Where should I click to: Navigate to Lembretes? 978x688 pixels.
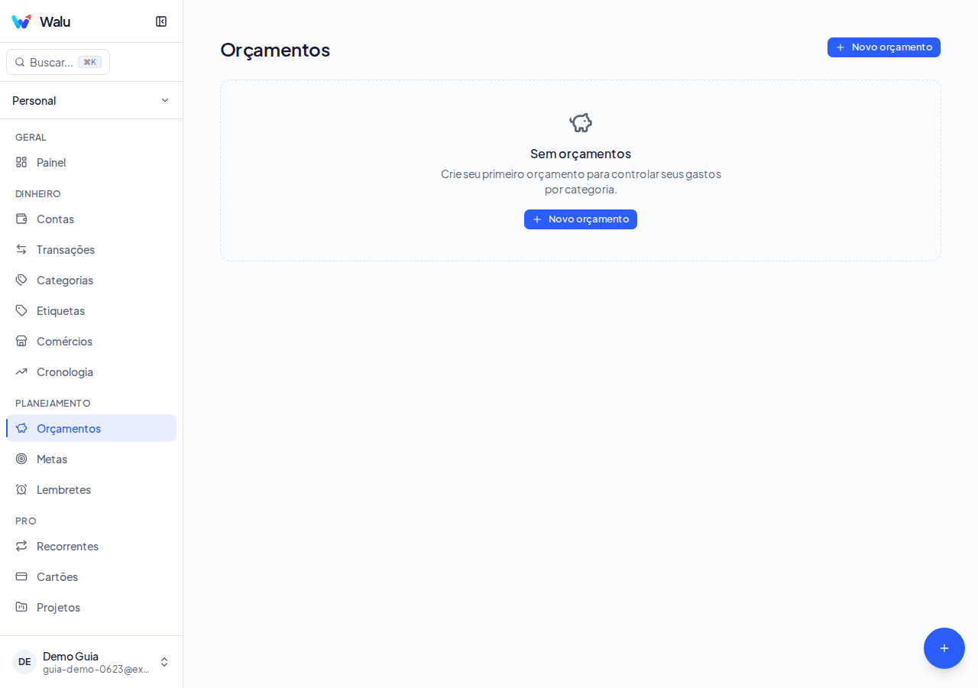pos(91,489)
